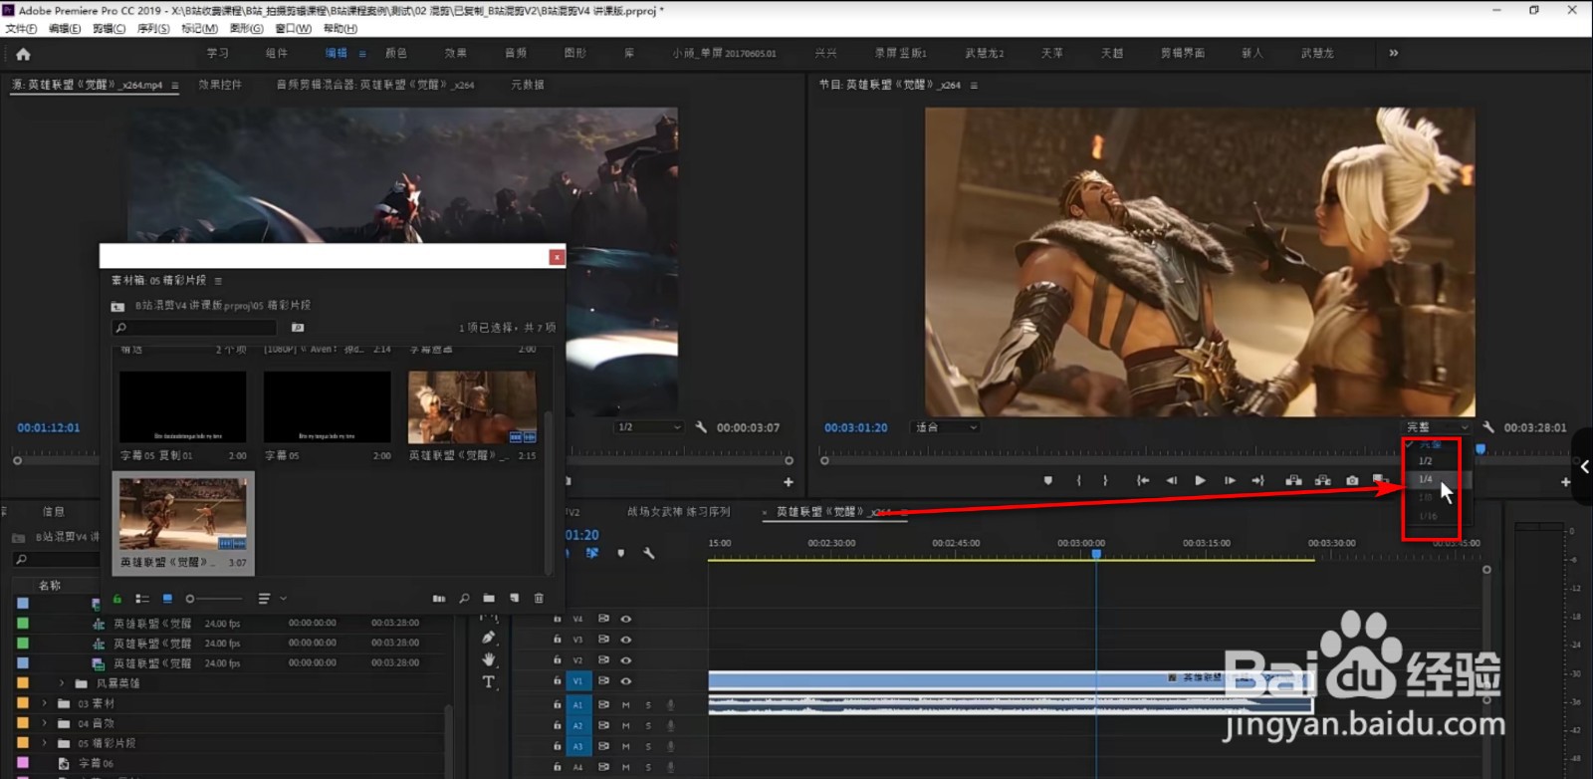Open the 素材箱 05 精彩片段 panel menu
The height and width of the screenshot is (779, 1593).
point(218,281)
